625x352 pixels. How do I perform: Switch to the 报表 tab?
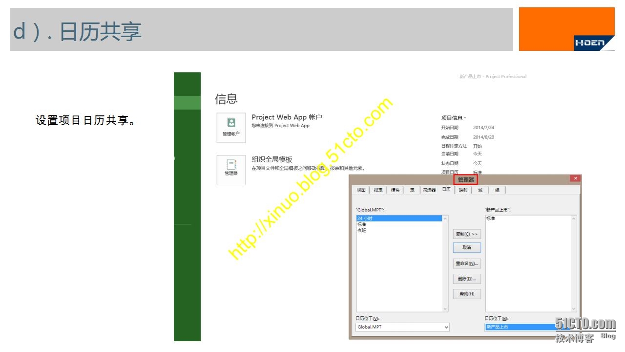(x=378, y=190)
